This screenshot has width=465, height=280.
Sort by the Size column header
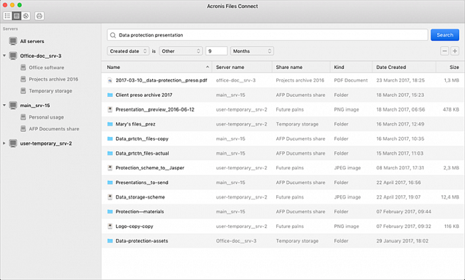[x=450, y=67]
